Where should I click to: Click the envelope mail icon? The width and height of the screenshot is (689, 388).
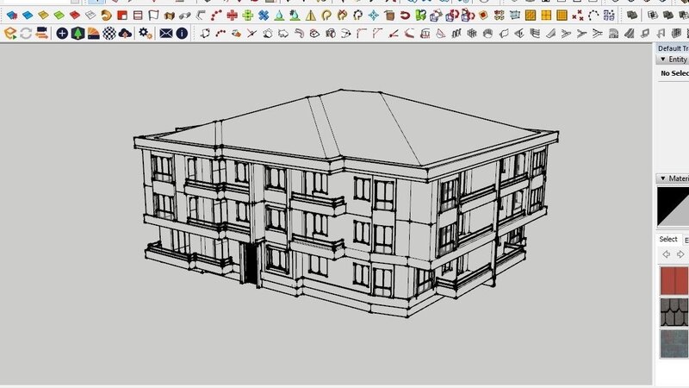tap(165, 33)
